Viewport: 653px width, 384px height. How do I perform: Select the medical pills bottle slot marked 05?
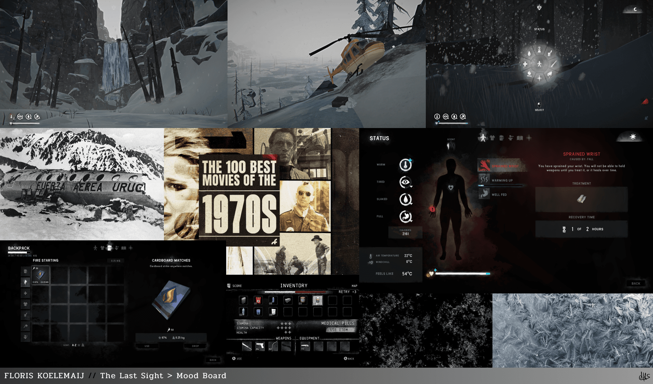pos(317,300)
